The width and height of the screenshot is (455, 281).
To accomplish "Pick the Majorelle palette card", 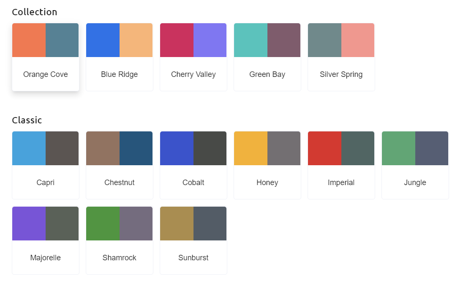I will click(46, 240).
